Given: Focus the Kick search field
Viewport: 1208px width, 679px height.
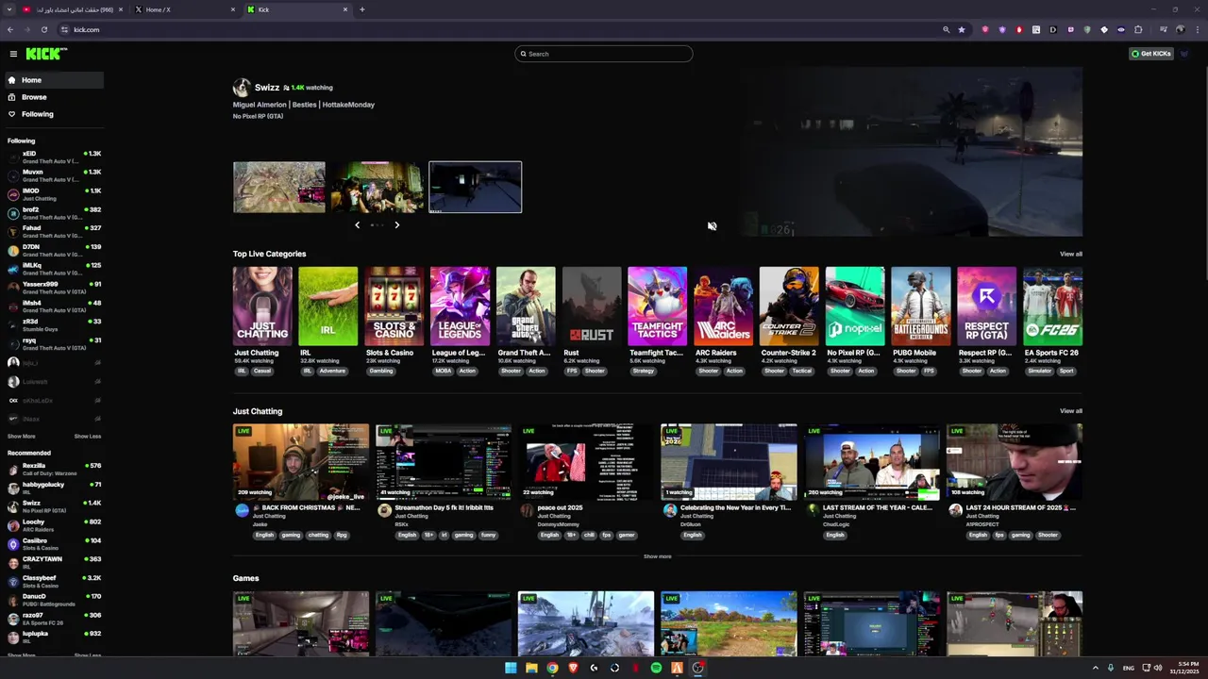Looking at the screenshot, I should pos(604,54).
